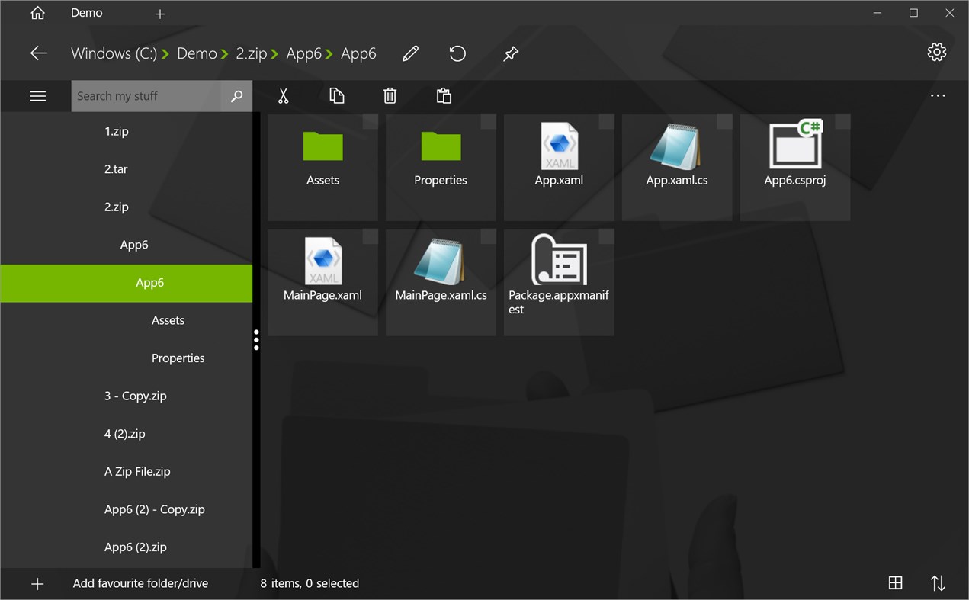Switch to the Demo tab
Viewport: 969px width, 600px height.
pyautogui.click(x=86, y=13)
